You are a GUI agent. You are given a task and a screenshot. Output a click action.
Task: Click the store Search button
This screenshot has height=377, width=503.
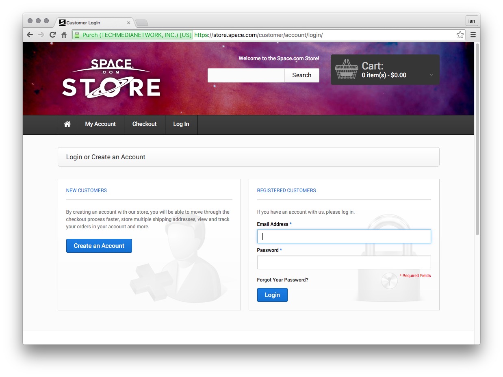point(301,75)
